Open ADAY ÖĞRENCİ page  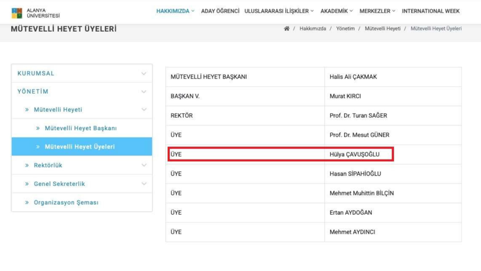pyautogui.click(x=220, y=11)
